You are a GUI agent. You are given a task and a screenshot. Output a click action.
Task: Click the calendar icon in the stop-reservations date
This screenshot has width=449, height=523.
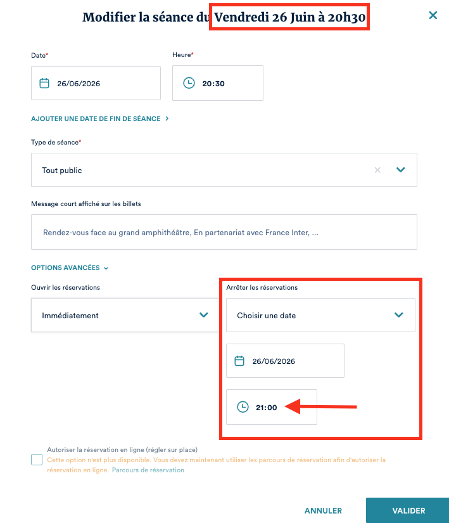(239, 361)
